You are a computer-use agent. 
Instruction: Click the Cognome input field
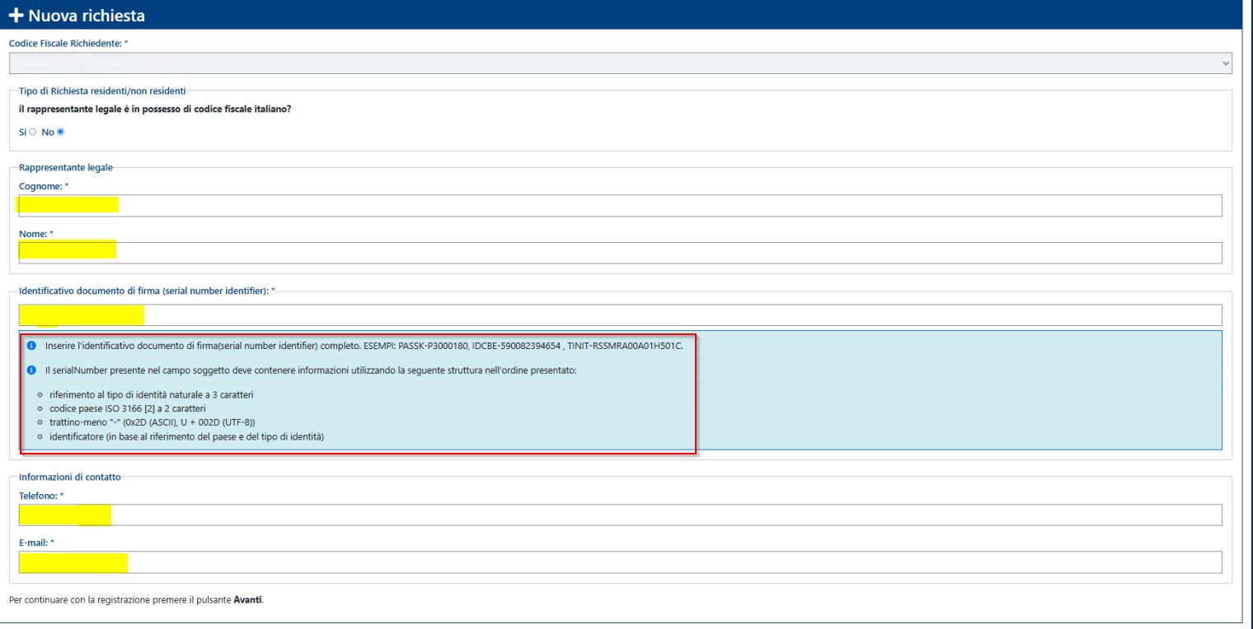pos(620,206)
